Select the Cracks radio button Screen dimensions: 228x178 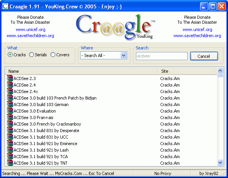click(x=10, y=55)
